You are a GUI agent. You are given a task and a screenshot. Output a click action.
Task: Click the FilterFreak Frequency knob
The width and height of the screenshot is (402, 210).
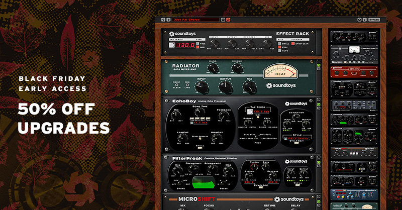(193, 169)
